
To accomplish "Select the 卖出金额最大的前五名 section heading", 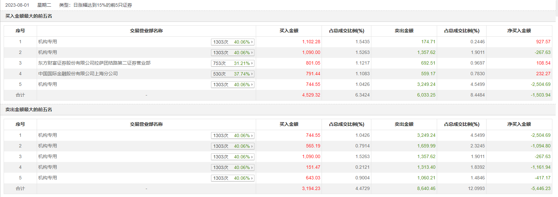I will tap(29, 109).
